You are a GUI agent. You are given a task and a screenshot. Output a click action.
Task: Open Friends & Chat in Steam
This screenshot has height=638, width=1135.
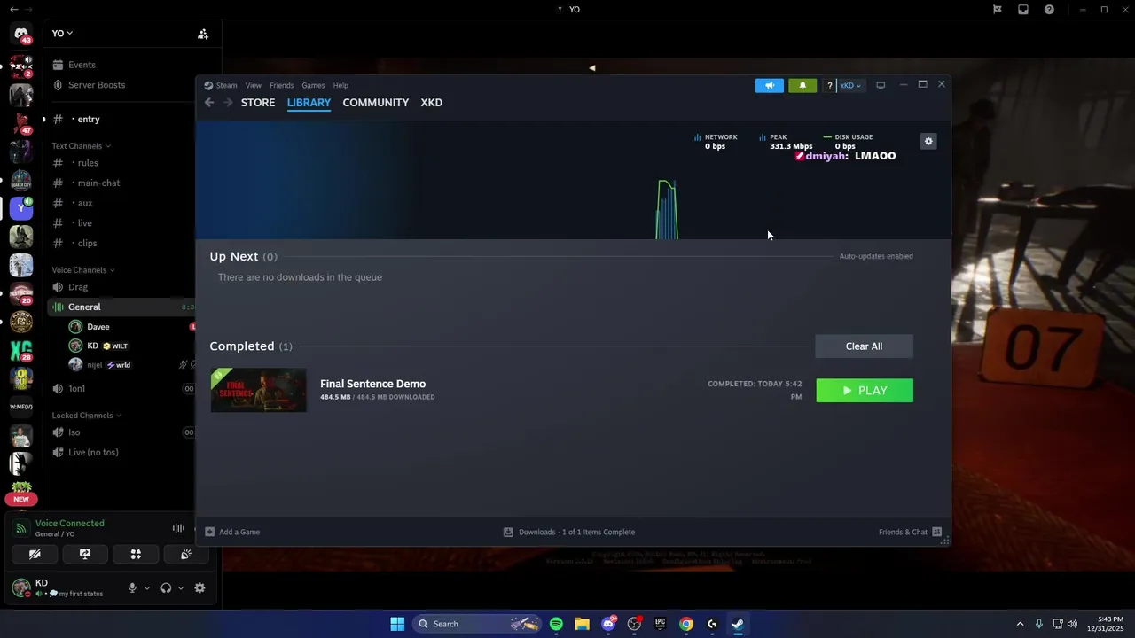[x=910, y=532]
